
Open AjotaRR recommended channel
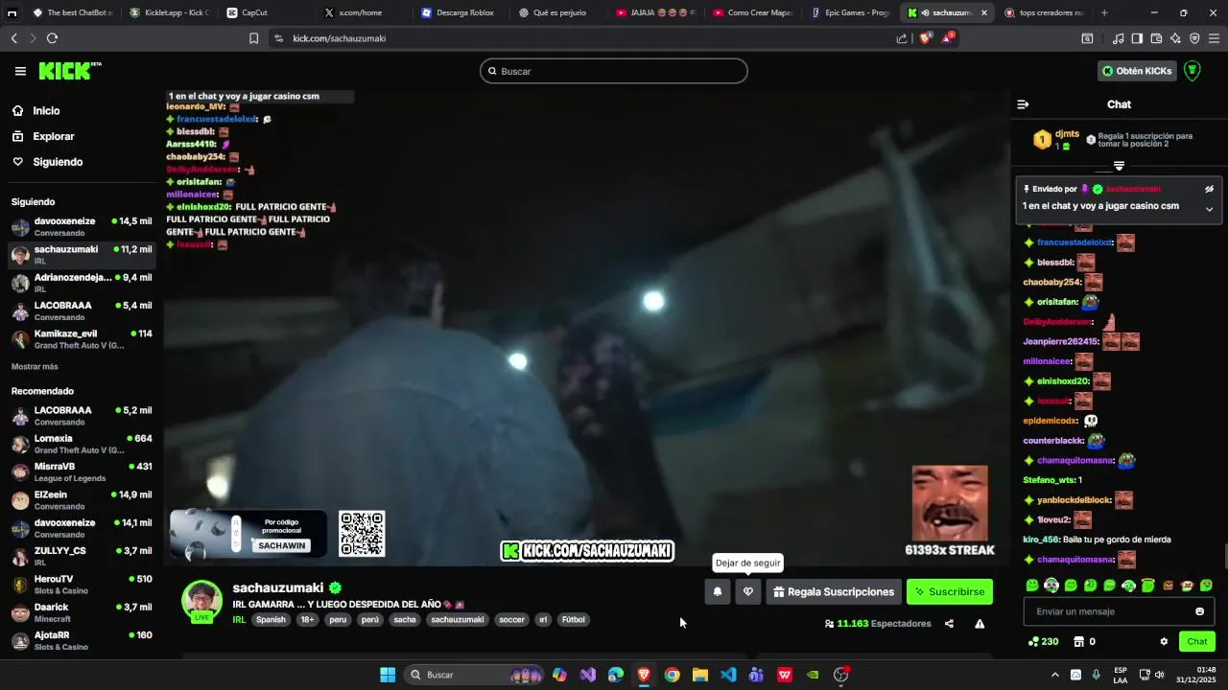82,640
